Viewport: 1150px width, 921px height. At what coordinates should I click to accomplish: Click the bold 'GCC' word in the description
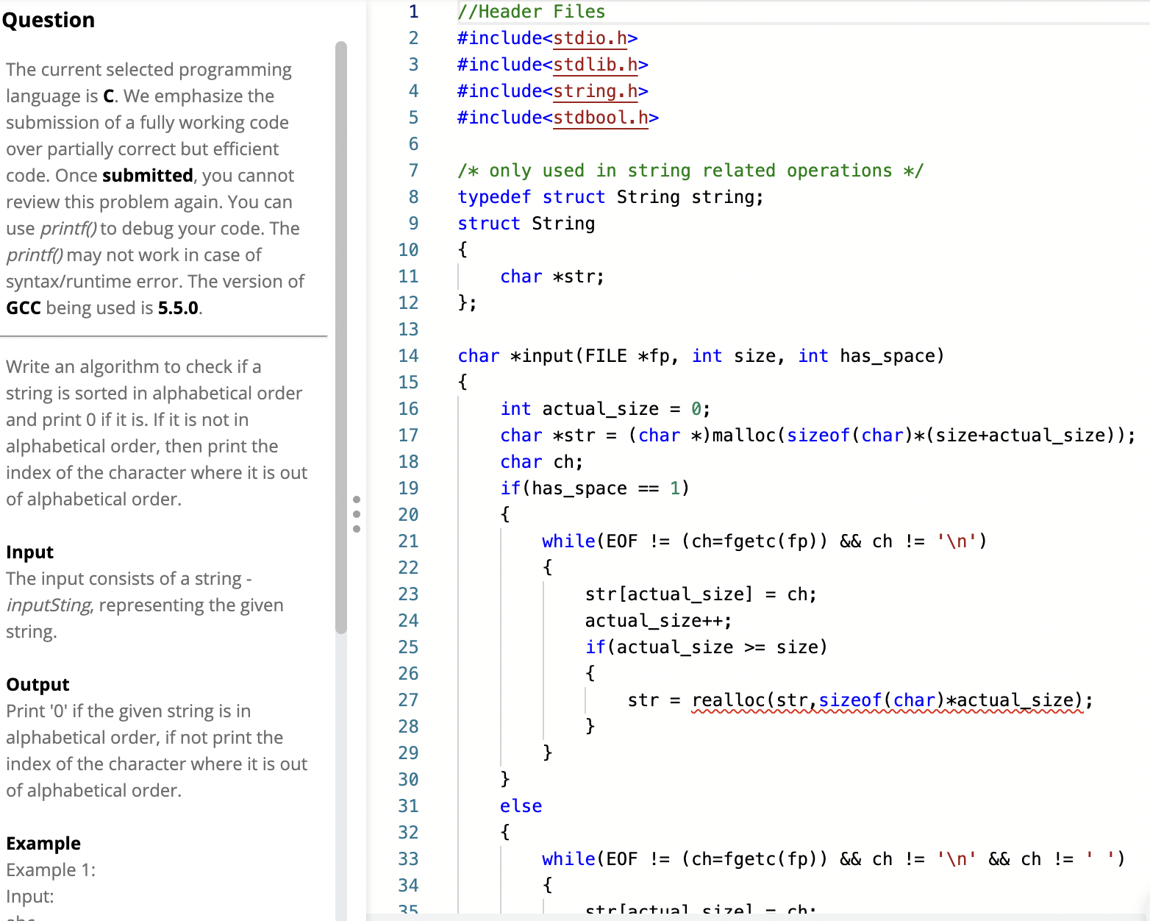coord(24,308)
